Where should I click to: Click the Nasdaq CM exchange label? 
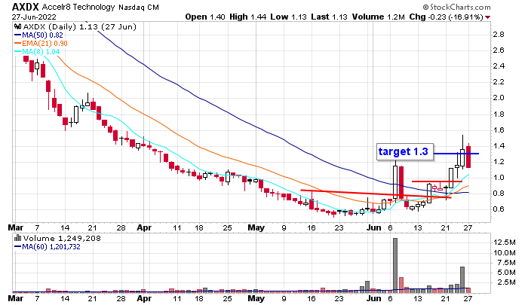pyautogui.click(x=138, y=7)
